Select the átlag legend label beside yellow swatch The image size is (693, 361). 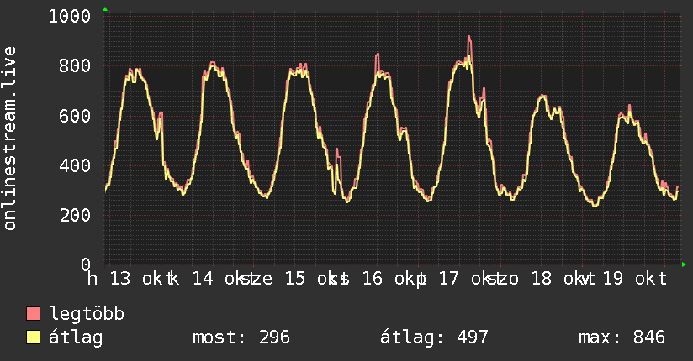76,337
